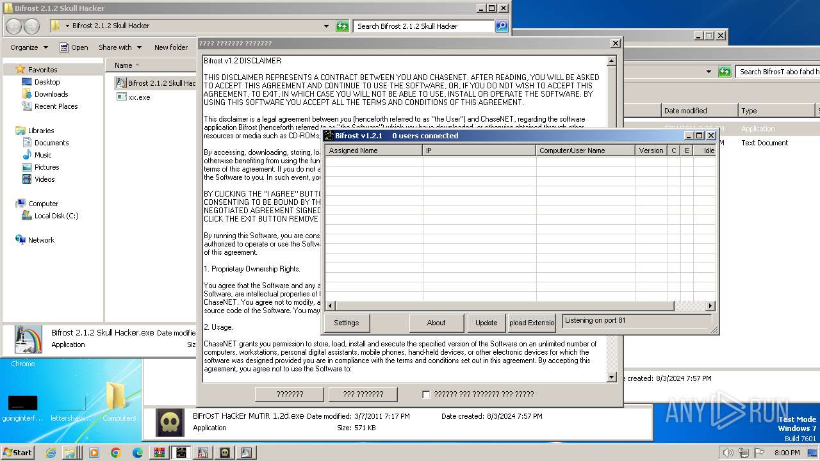Select Recent Places in Favorites

coord(56,106)
